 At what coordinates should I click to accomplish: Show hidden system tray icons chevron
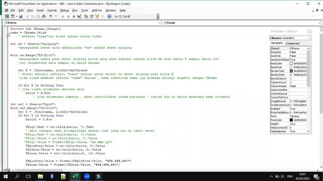click(x=272, y=176)
